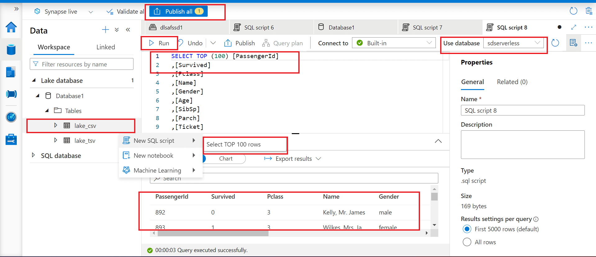Open the General properties tab
Image resolution: width=596 pixels, height=257 pixels.
tap(472, 82)
